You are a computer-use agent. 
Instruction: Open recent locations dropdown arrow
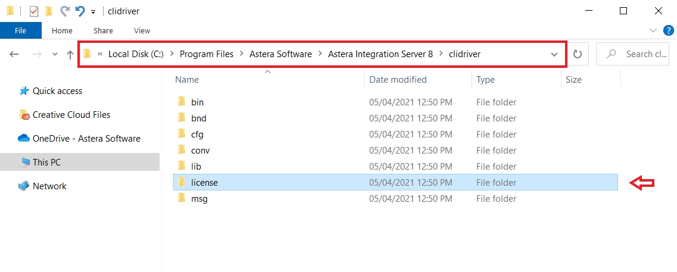tap(55, 54)
